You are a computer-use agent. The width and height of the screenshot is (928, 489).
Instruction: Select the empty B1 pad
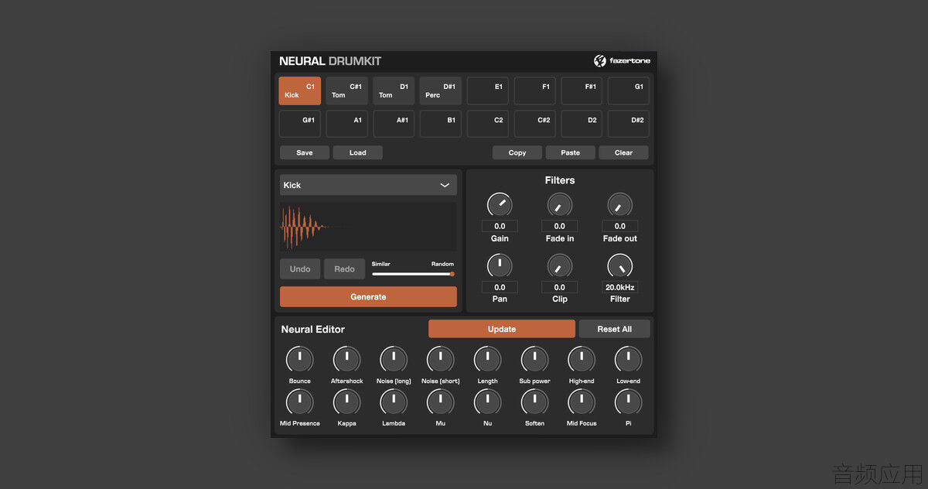coord(441,124)
